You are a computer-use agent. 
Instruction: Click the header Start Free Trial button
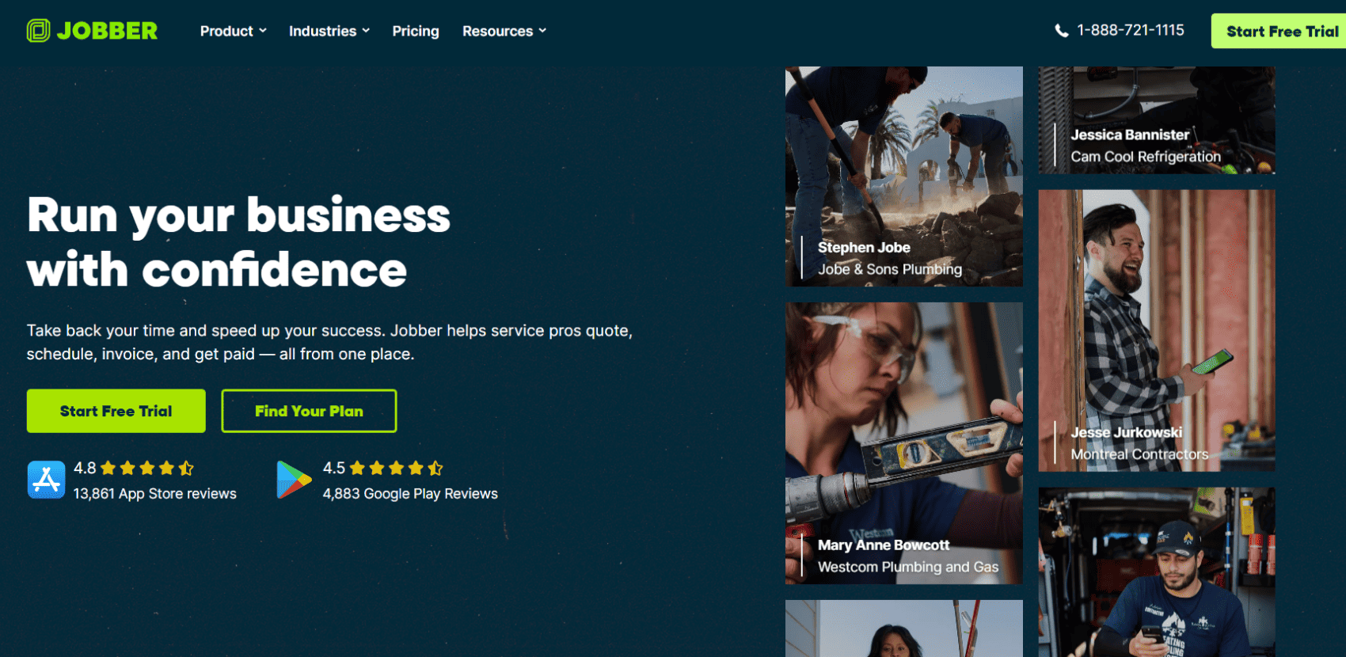coord(1279,31)
